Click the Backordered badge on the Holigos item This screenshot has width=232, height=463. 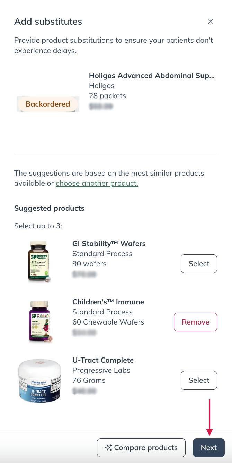[48, 104]
